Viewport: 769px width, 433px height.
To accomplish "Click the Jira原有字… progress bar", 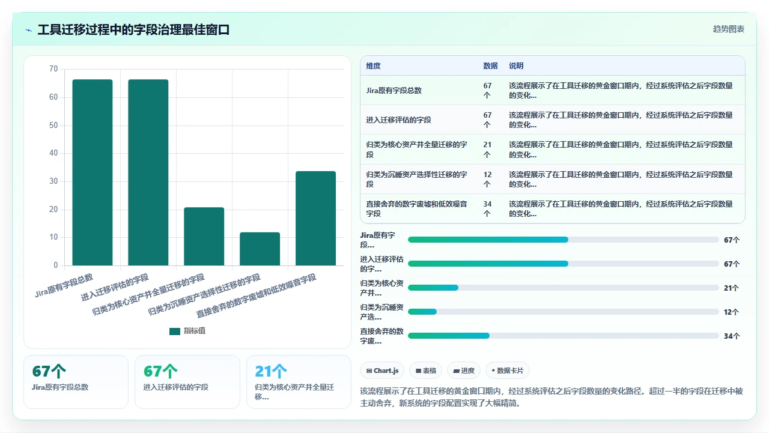I will [563, 240].
